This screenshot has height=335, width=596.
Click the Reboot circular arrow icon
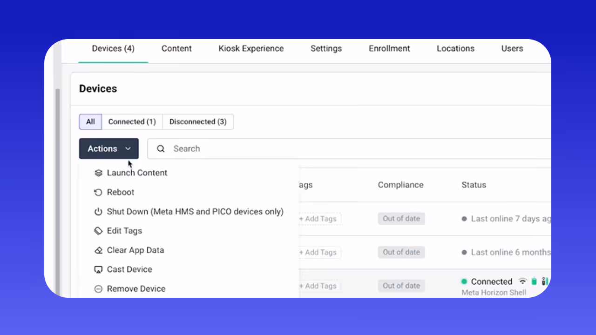tap(98, 193)
